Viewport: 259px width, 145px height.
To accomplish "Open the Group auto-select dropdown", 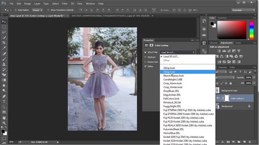I will tap(37, 10).
